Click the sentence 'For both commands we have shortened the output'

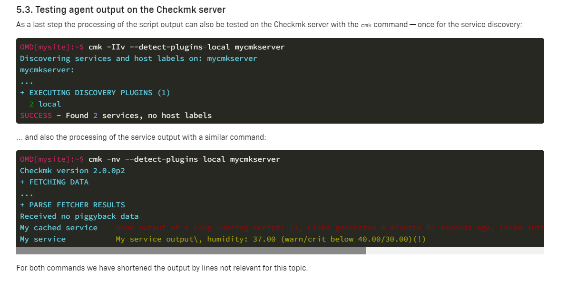pyautogui.click(x=162, y=268)
